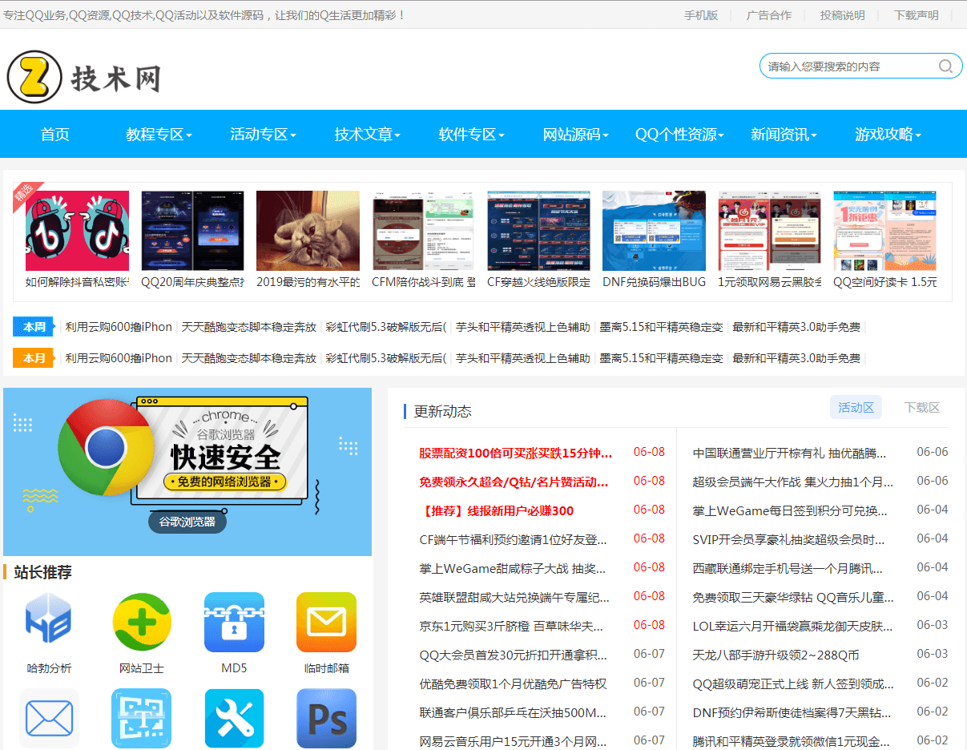Expand the 教程专区 navigation dropdown
This screenshot has width=967, height=750.
click(x=157, y=134)
